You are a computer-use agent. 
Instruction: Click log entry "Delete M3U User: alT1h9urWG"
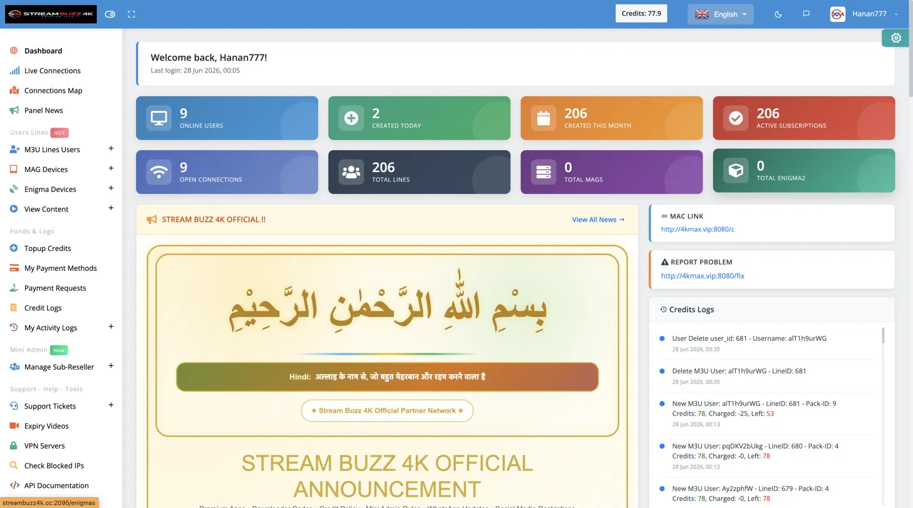coord(739,371)
